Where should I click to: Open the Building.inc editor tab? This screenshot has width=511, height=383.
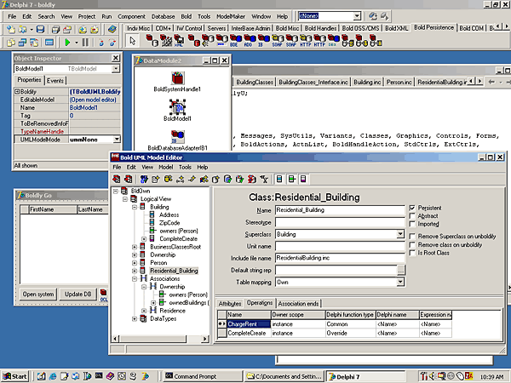click(x=367, y=82)
